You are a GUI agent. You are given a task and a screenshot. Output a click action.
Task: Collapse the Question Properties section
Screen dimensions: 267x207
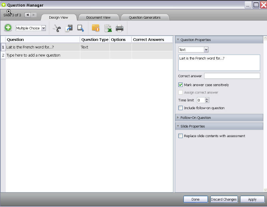[178, 40]
